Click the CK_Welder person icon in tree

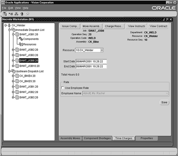click(x=9, y=25)
